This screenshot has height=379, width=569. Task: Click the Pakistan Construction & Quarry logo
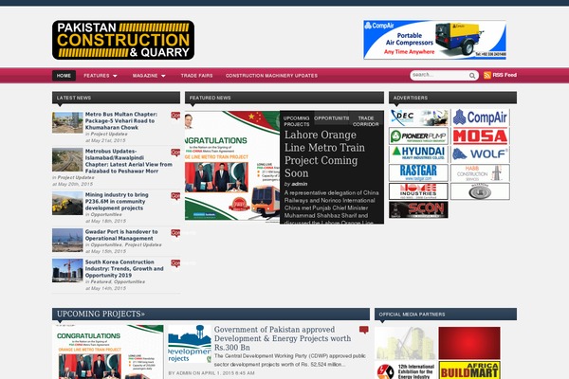123,40
